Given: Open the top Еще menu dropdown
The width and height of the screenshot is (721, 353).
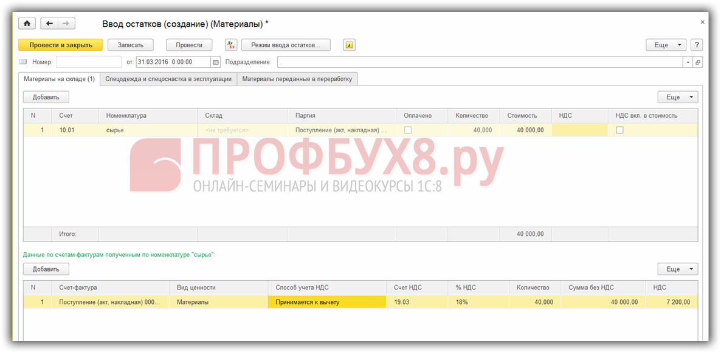Looking at the screenshot, I should coord(666,45).
